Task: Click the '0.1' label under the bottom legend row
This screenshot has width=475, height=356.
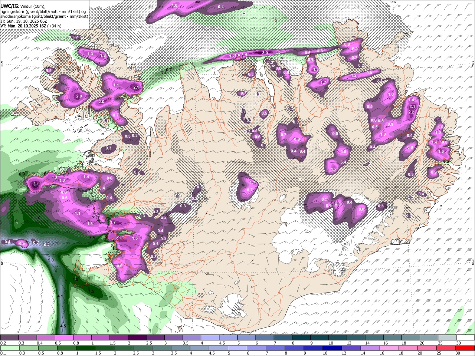Action: coord(4,353)
